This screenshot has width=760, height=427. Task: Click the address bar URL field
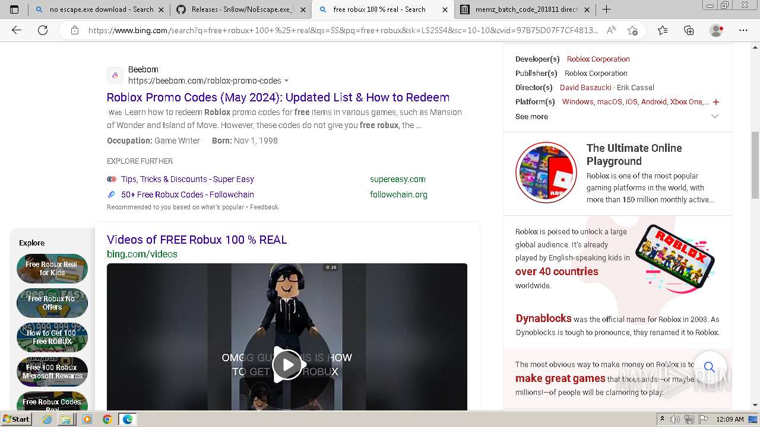[x=343, y=30]
